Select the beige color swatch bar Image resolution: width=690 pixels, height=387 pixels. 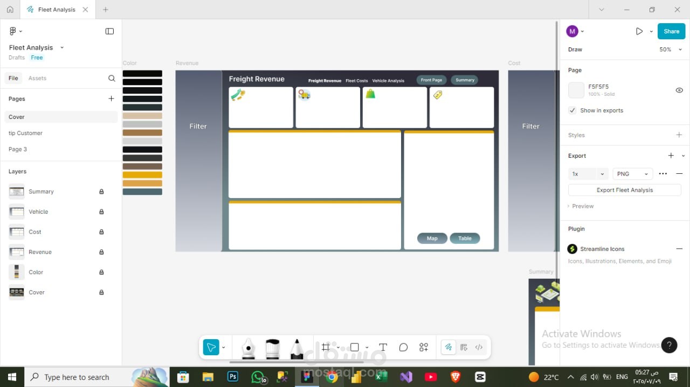(142, 116)
